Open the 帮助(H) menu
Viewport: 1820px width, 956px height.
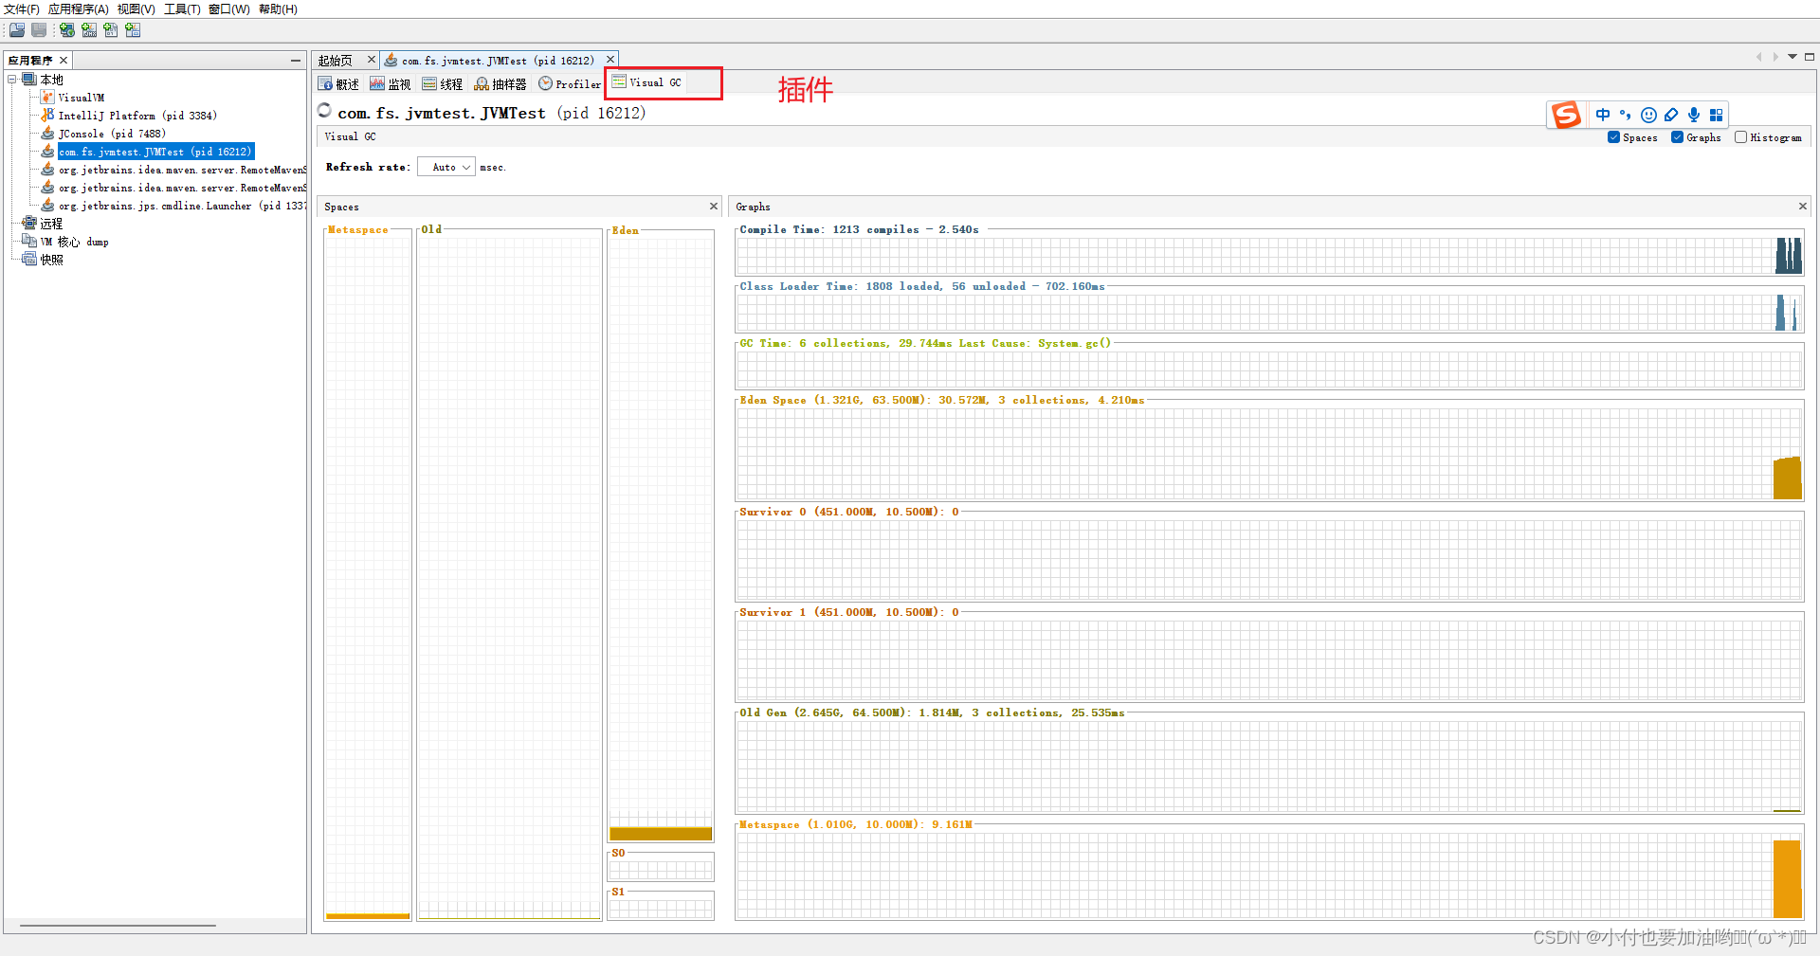coord(278,9)
